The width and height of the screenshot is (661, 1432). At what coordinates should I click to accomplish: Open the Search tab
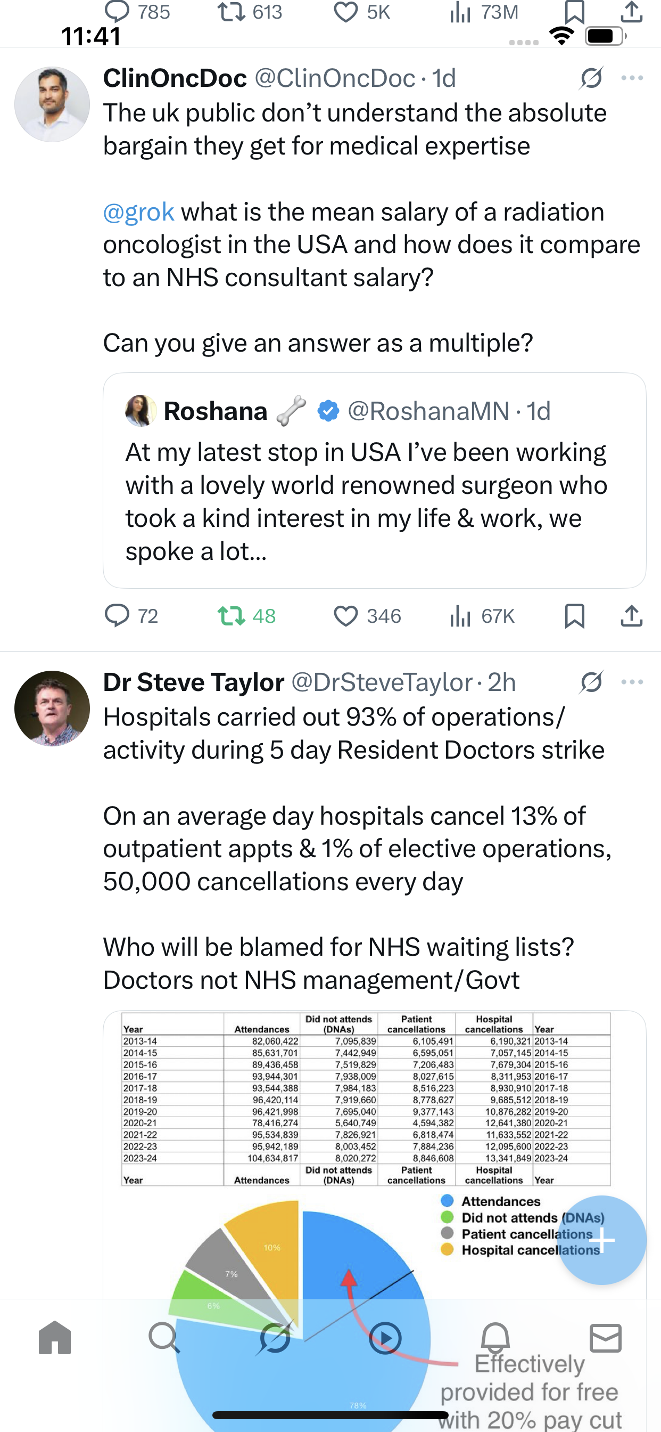[164, 1338]
